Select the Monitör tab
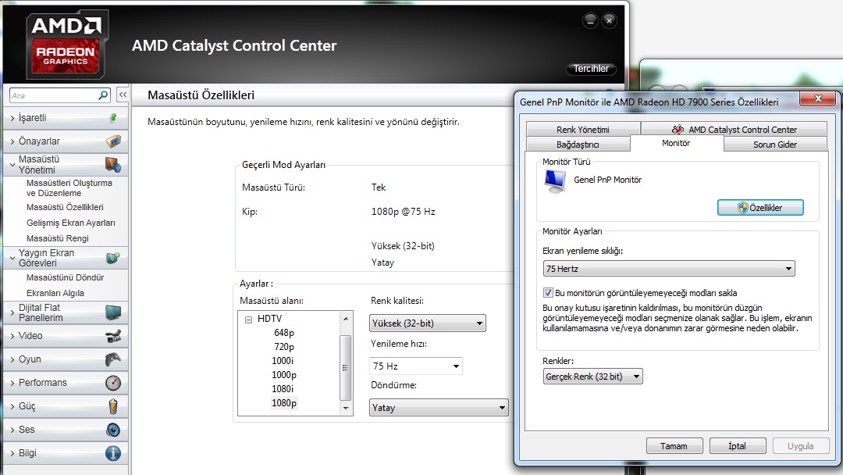 tap(676, 143)
